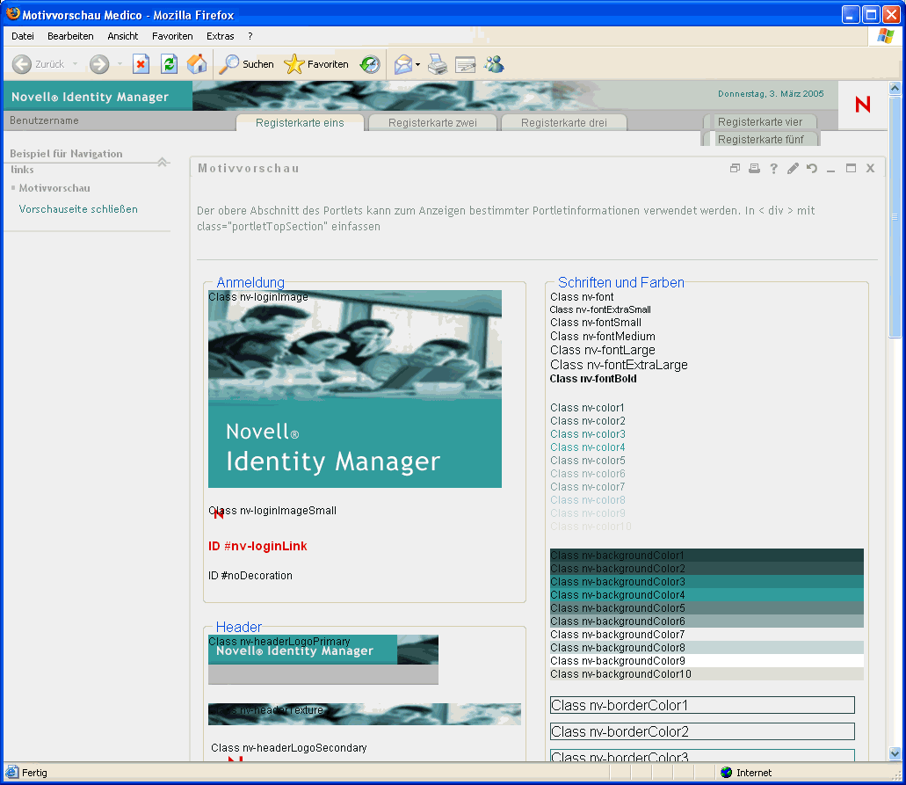The height and width of the screenshot is (785, 906).
Task: Open the Mail button dropdown arrow
Action: pos(418,64)
